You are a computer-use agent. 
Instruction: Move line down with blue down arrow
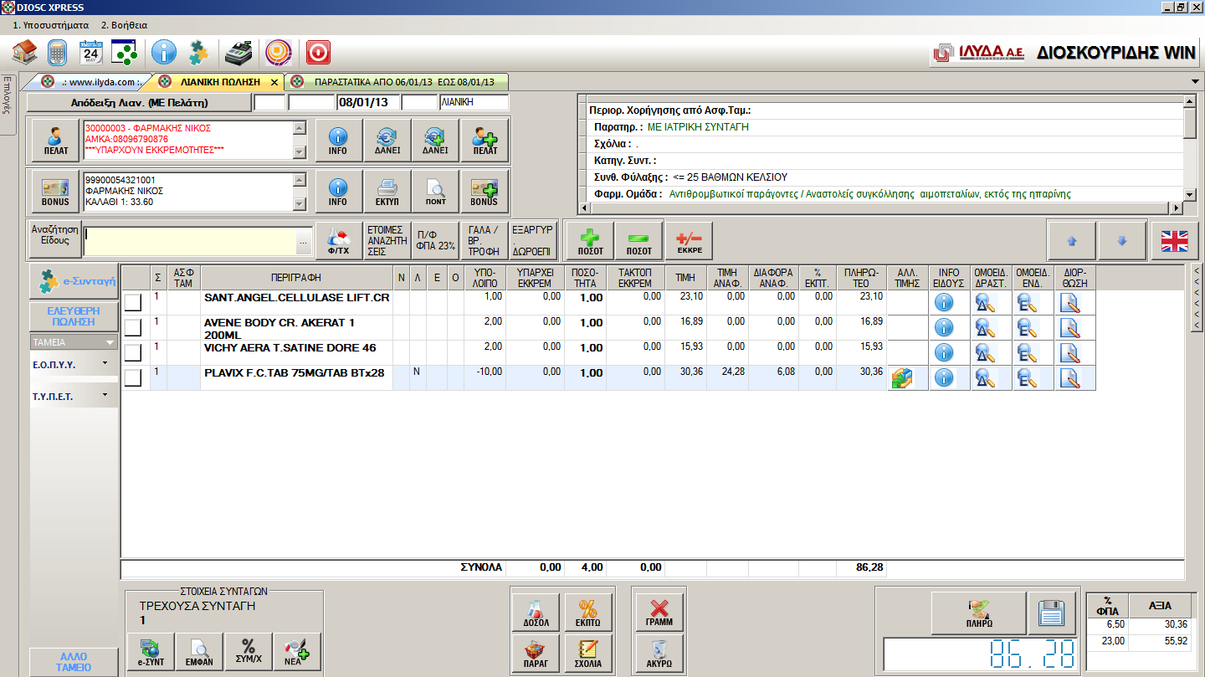(1122, 241)
